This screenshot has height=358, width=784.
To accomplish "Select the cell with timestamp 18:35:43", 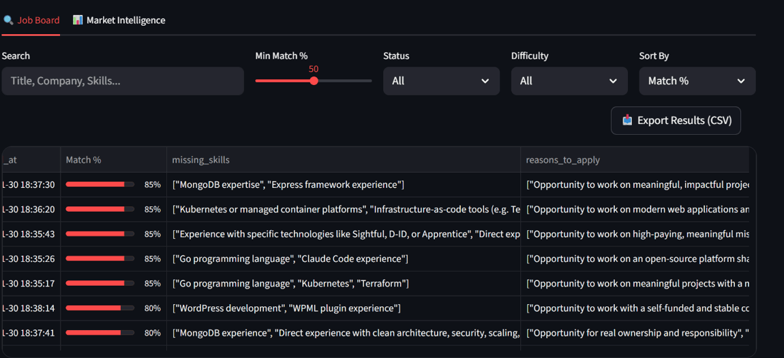I will pyautogui.click(x=31, y=234).
